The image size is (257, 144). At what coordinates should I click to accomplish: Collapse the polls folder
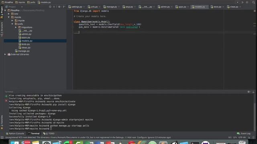pyautogui.click(x=12, y=24)
